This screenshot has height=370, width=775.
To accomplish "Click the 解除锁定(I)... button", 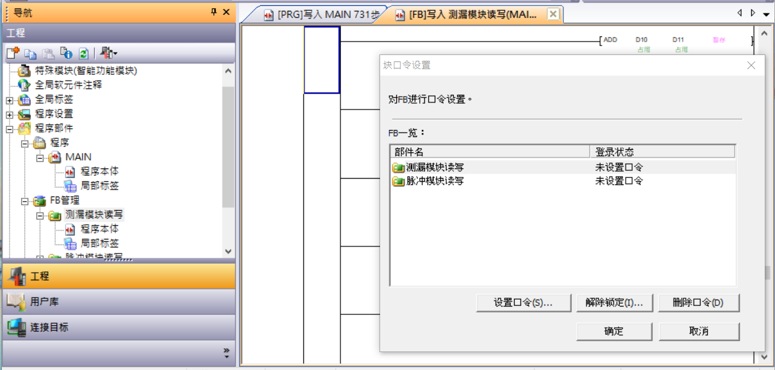I will [x=614, y=303].
